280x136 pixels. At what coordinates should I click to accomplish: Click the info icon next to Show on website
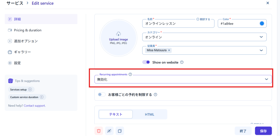tap(182, 62)
